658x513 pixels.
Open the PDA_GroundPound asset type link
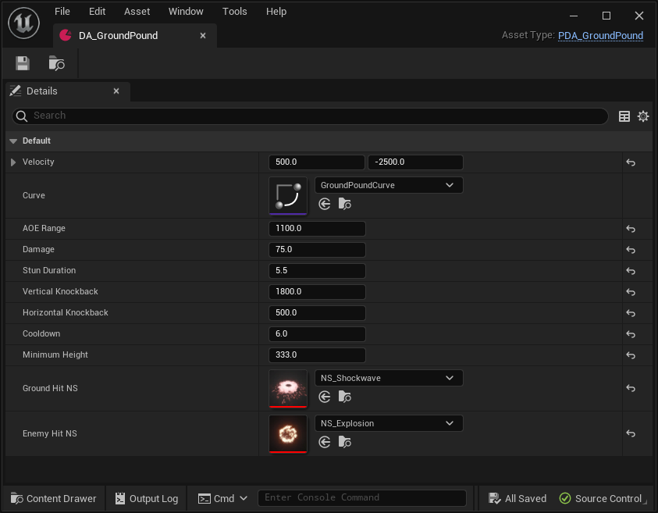[600, 36]
